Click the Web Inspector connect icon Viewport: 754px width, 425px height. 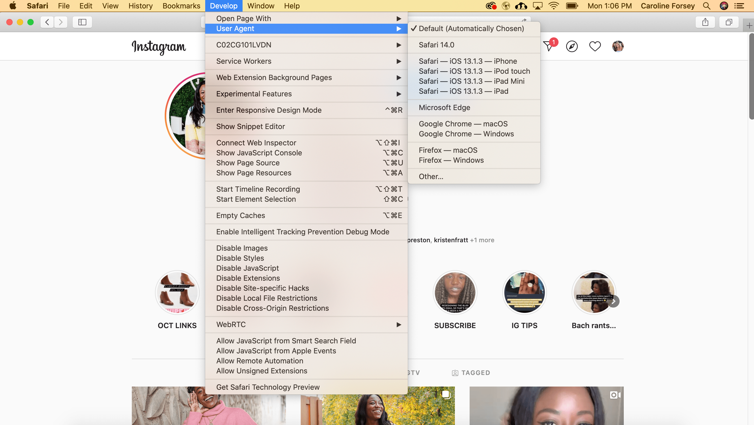click(x=256, y=142)
